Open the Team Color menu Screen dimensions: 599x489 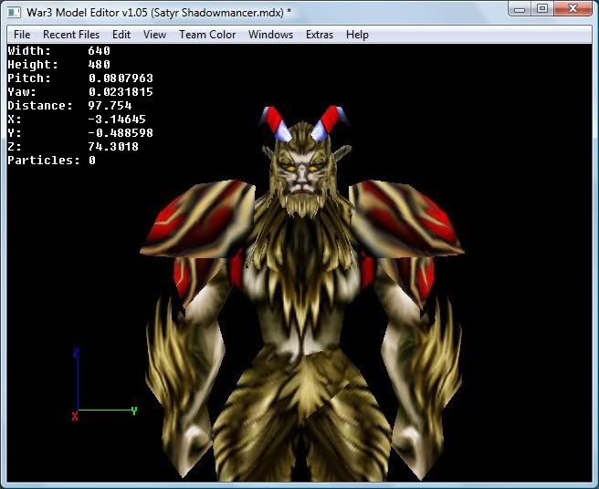coord(207,35)
